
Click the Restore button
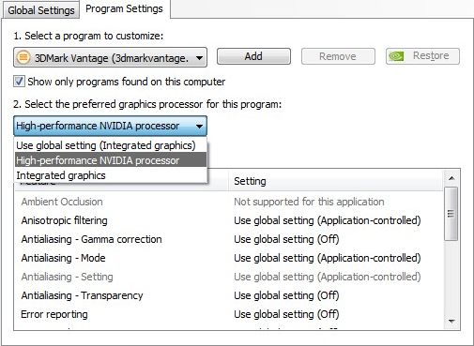pyautogui.click(x=422, y=56)
